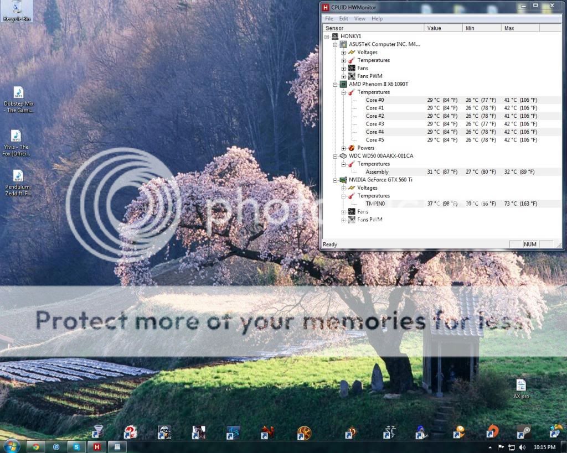Collapse the ASUSTeK Computer INC. node

click(335, 44)
